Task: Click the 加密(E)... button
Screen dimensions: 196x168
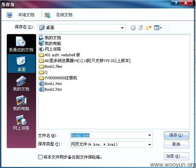Action: (x=176, y=156)
